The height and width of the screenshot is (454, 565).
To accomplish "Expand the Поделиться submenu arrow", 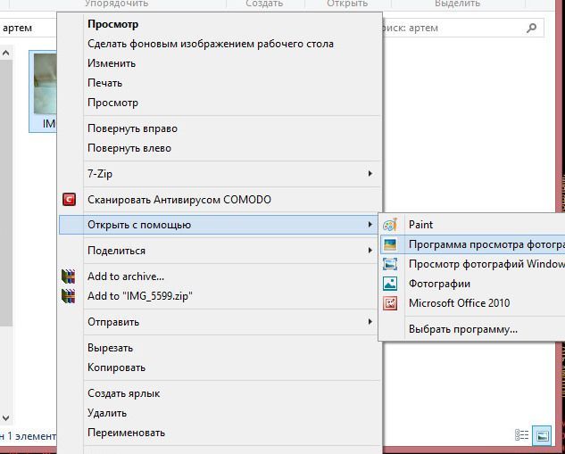I will click(370, 251).
